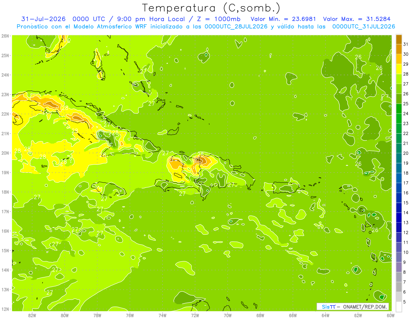Screen dimensions: 415x320
Task: Click the '82W' longitude axis label
Action: pyautogui.click(x=32, y=316)
